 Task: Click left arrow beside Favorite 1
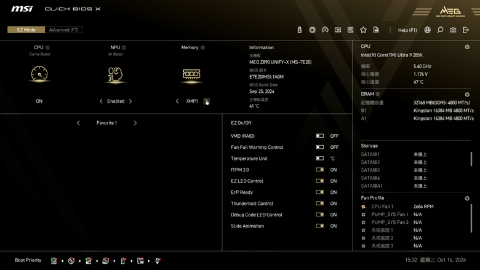[78, 123]
